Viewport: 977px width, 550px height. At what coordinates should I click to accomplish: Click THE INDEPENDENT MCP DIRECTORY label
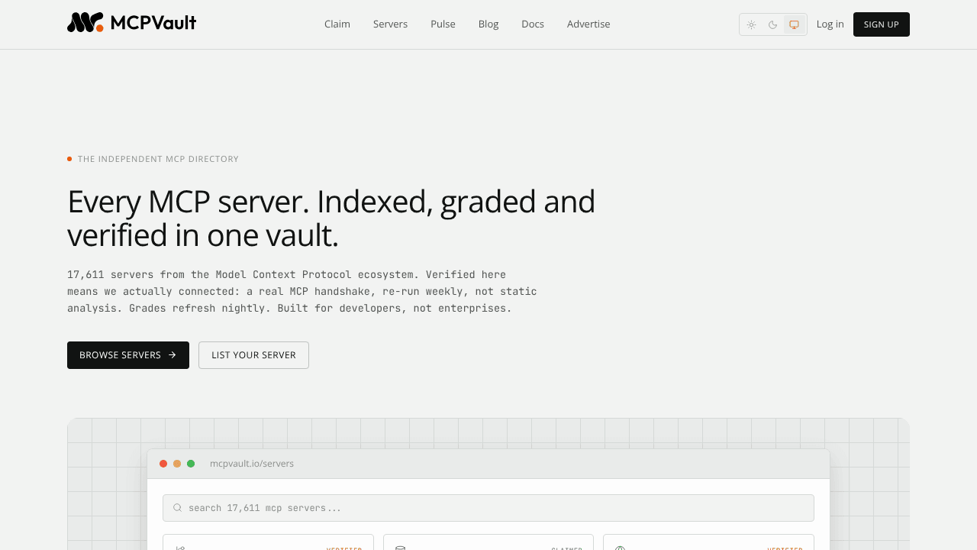click(x=158, y=159)
